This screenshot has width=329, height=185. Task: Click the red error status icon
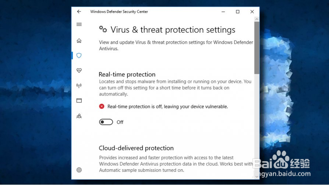tap(102, 106)
